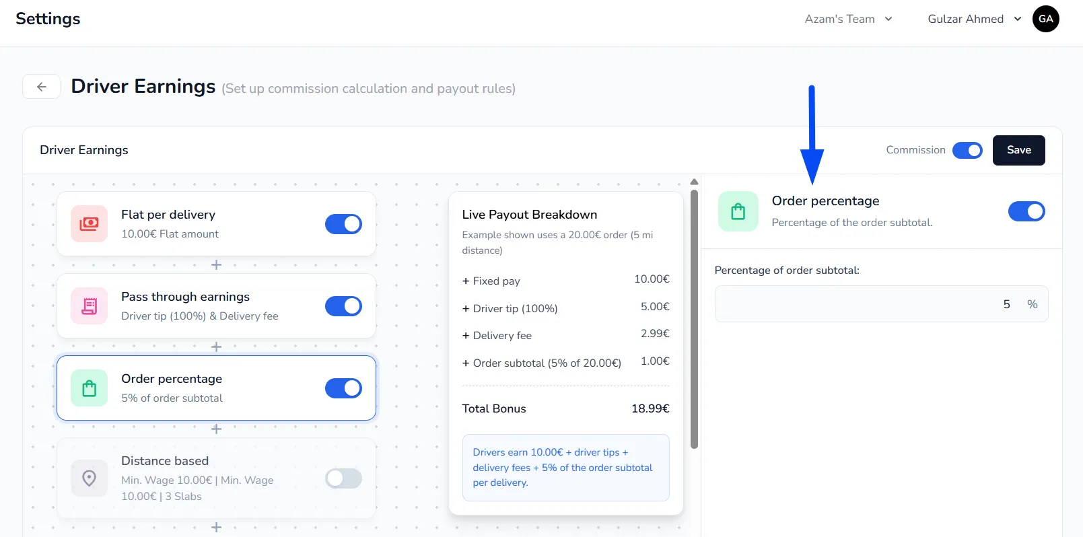Image resolution: width=1083 pixels, height=537 pixels.
Task: Switch off Order percentage in the detail panel
Action: 1026,211
